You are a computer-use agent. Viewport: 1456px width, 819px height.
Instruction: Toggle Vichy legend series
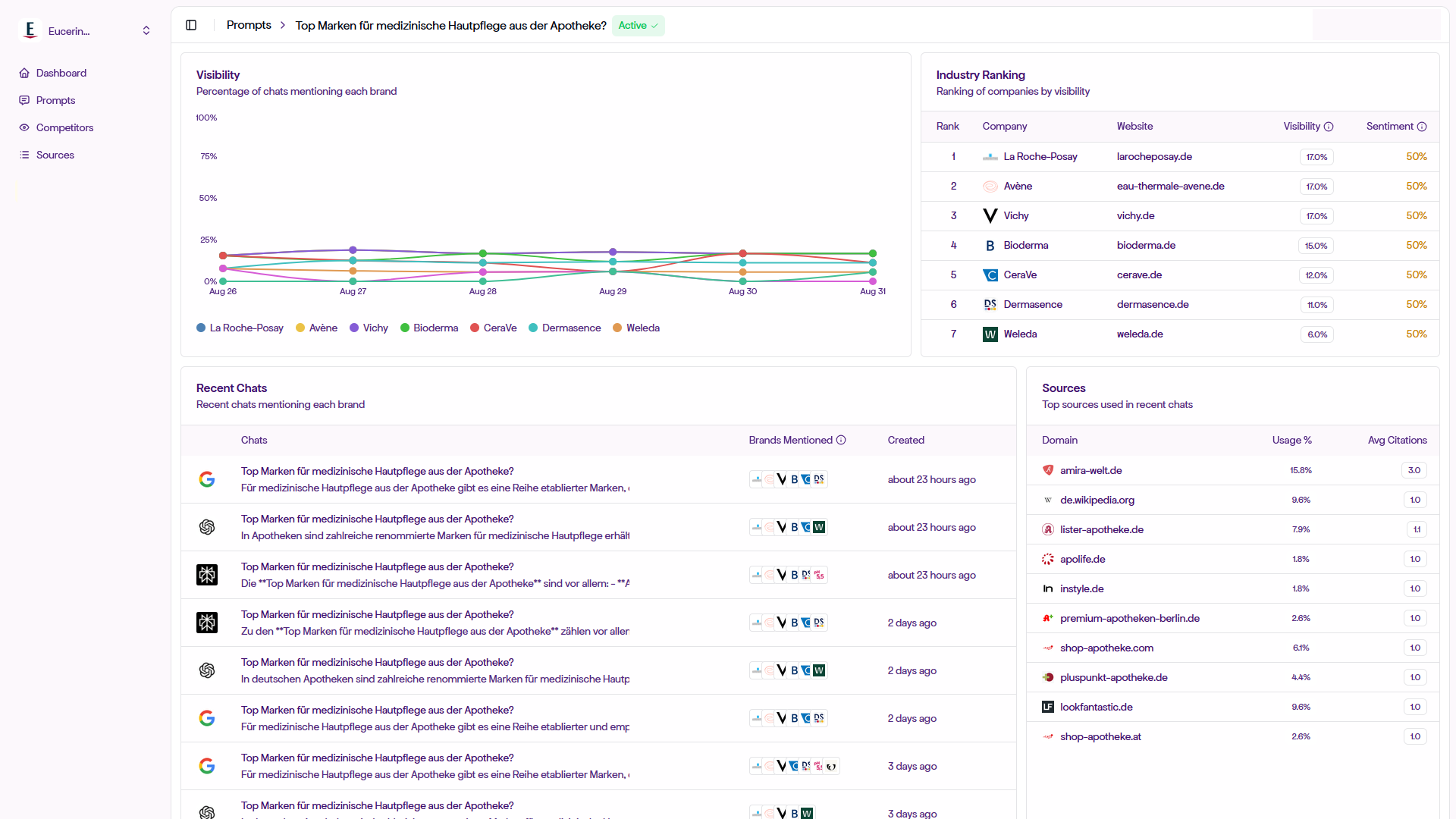[x=369, y=328]
